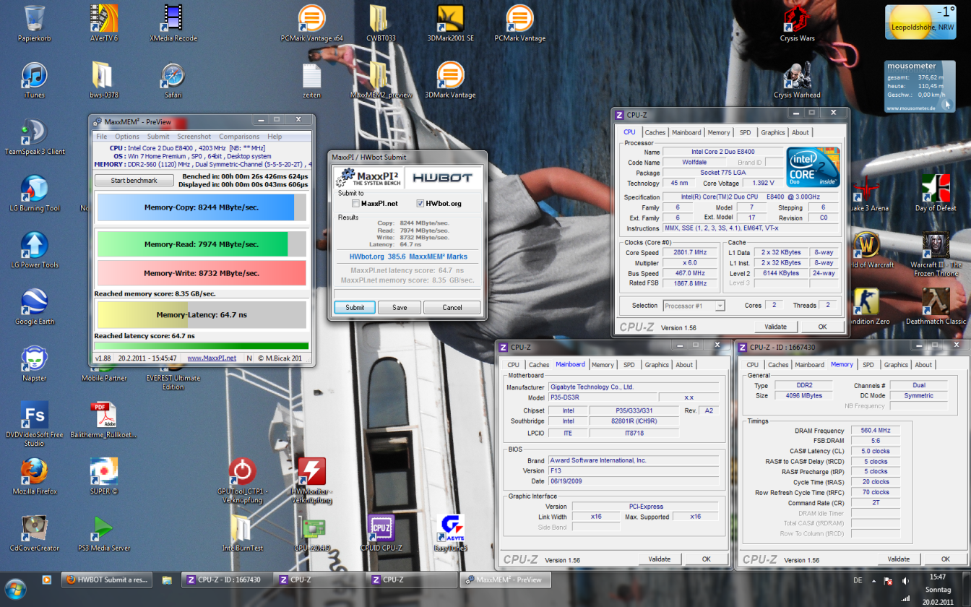Launch LG Burning Tool shortcut

point(34,193)
